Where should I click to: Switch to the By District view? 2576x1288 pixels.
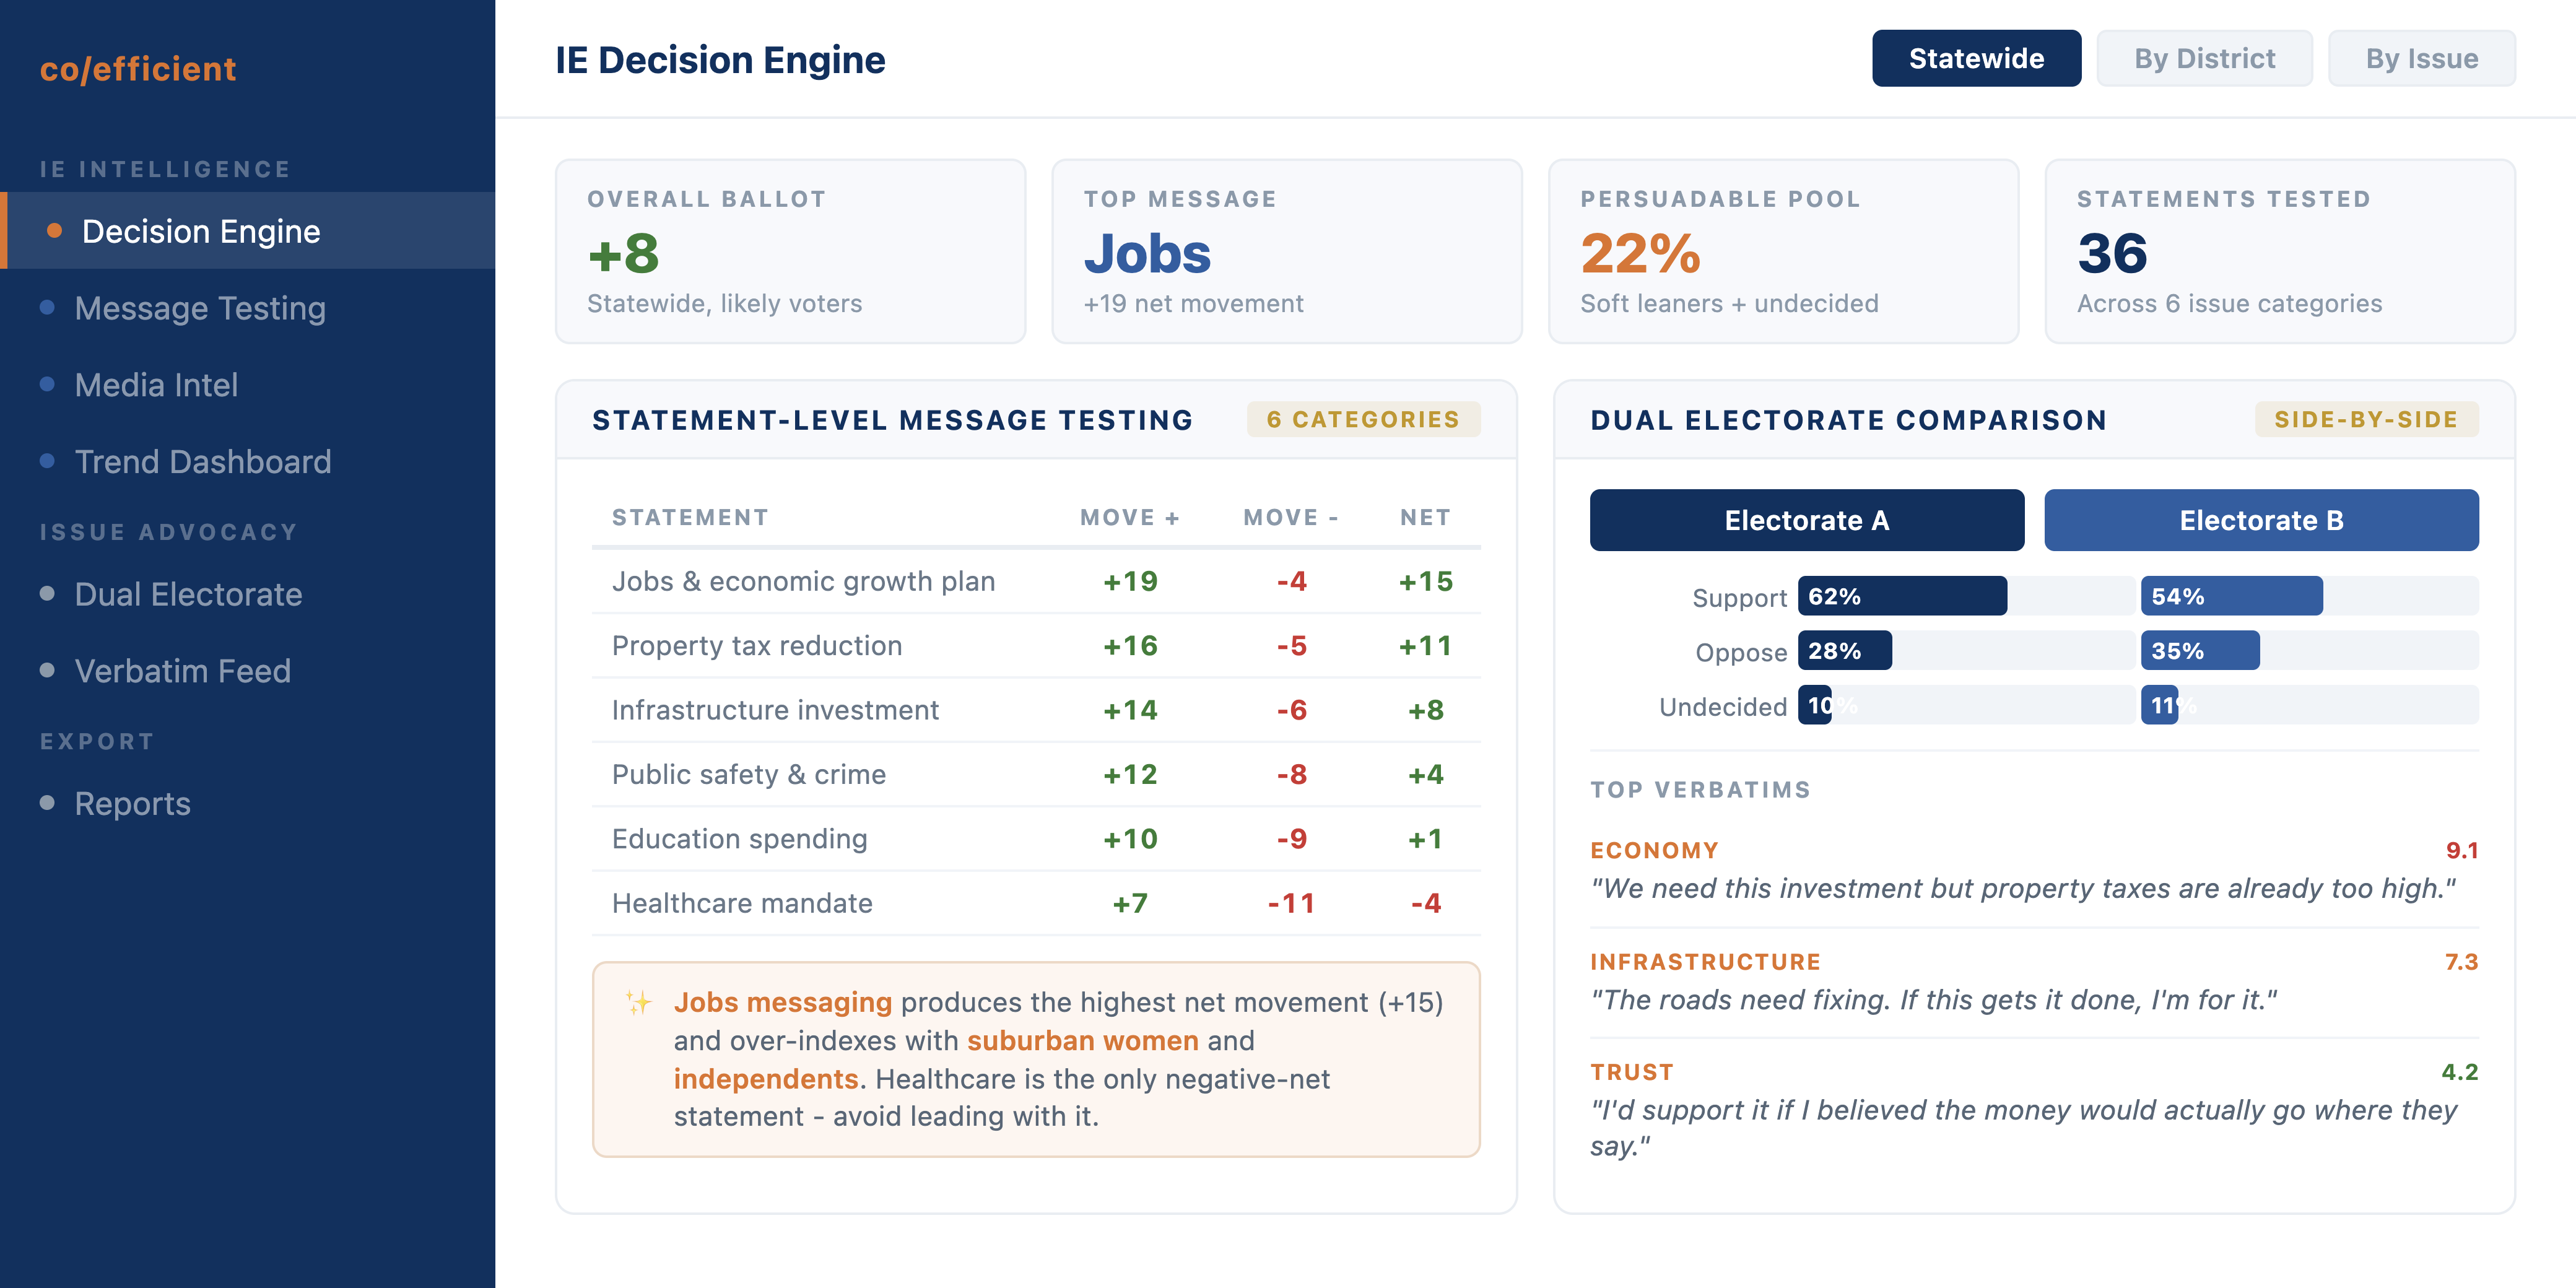tap(2204, 58)
